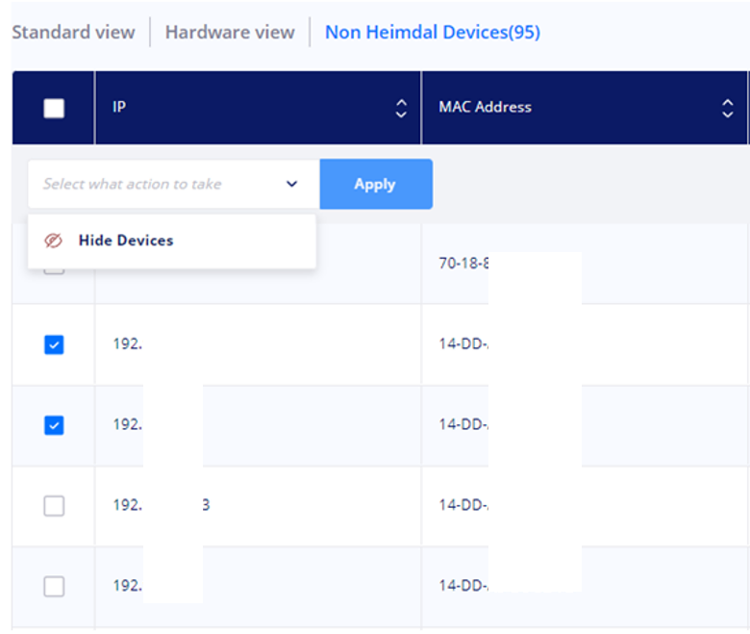750x634 pixels.
Task: Tick the select-all checkbox in table header
Action: tap(54, 108)
